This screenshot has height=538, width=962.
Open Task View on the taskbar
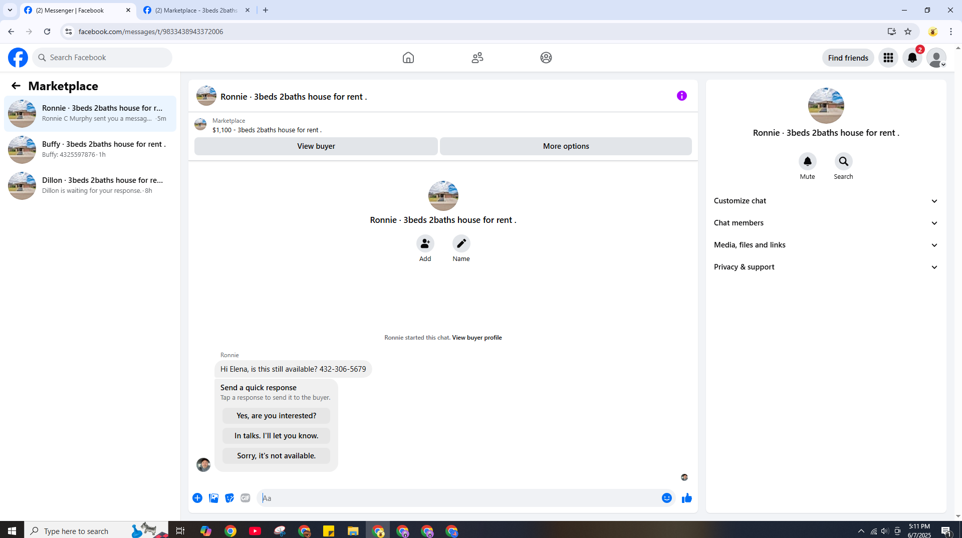180,531
